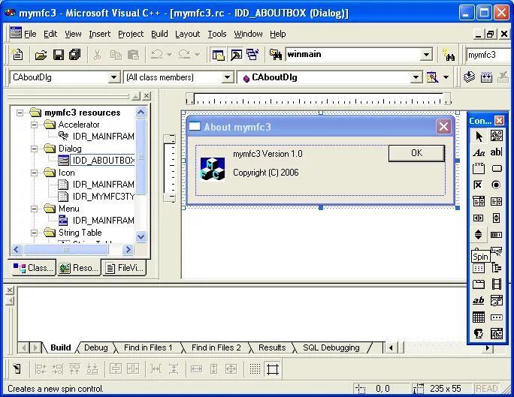Open the CAboutDlg class combo dropdown
514x397 pixels.
(x=113, y=77)
